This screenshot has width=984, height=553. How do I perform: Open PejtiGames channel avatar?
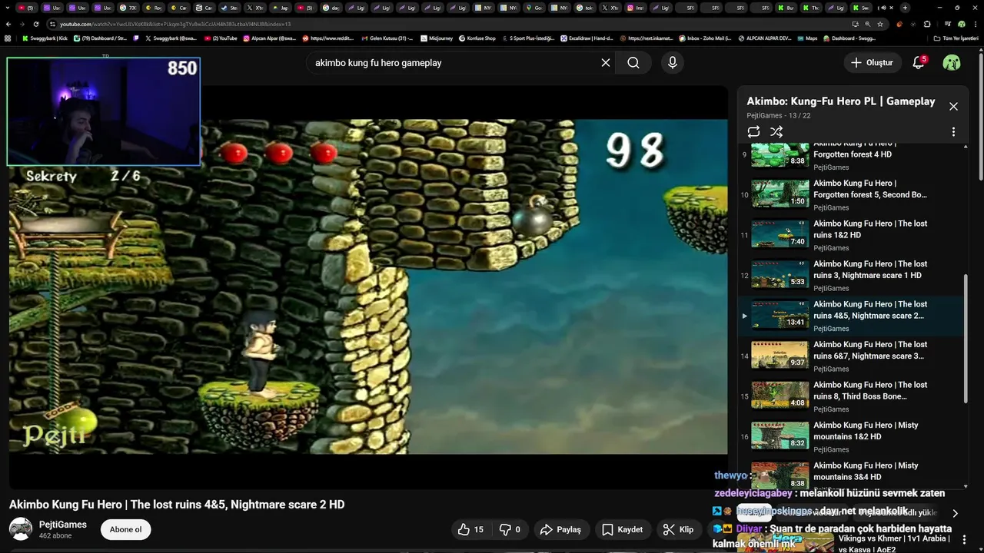[x=21, y=529]
